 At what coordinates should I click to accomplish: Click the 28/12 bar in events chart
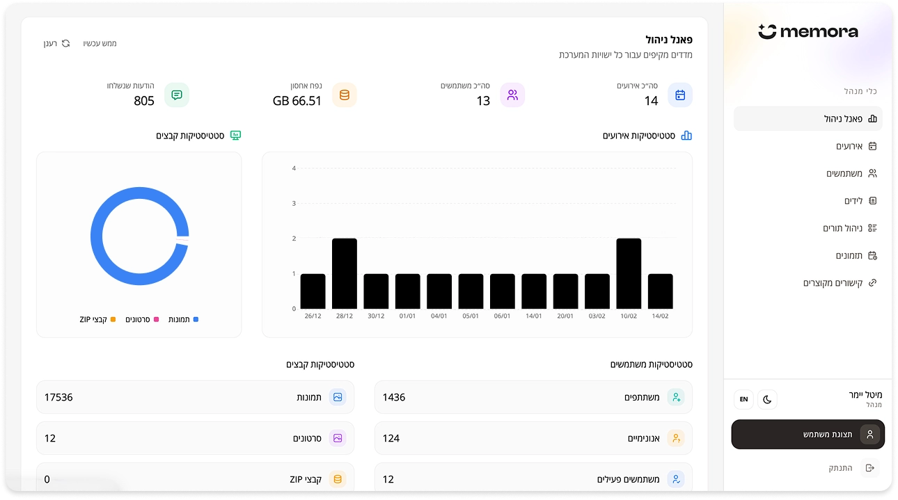(345, 273)
